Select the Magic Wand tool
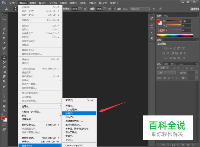 point(4,34)
